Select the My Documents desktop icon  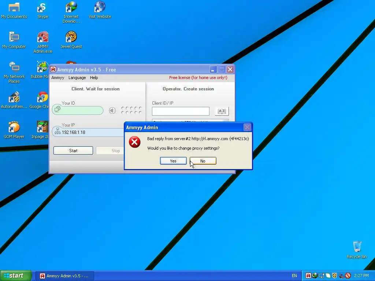click(14, 11)
